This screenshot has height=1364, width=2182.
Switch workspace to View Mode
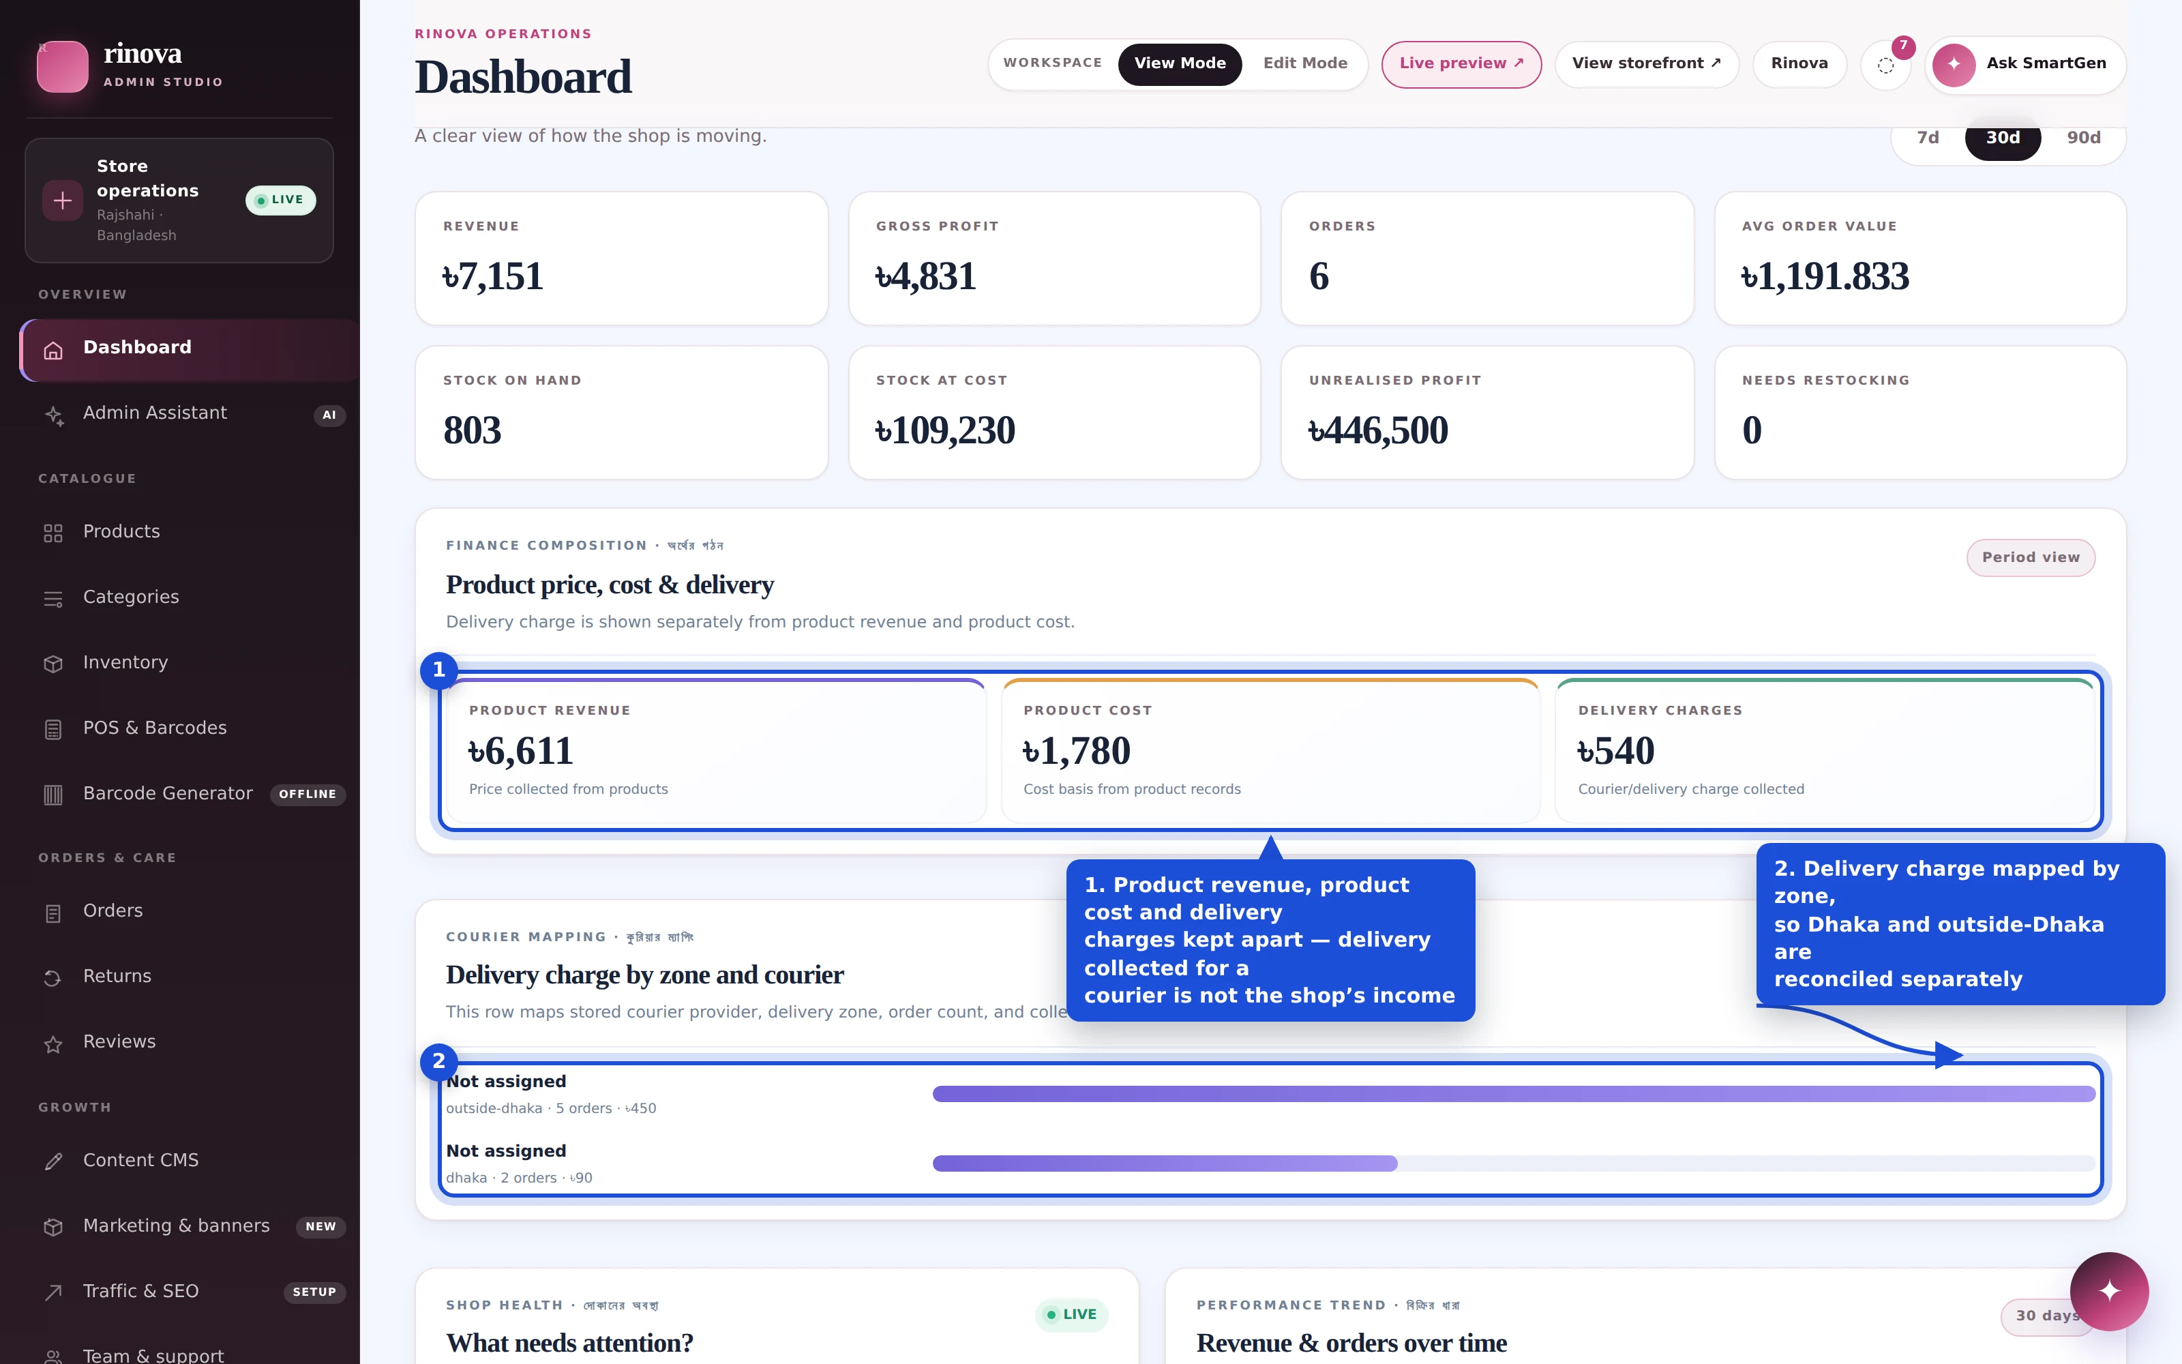click(1180, 64)
